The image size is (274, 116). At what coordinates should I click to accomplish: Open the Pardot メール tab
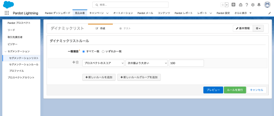[145, 13]
